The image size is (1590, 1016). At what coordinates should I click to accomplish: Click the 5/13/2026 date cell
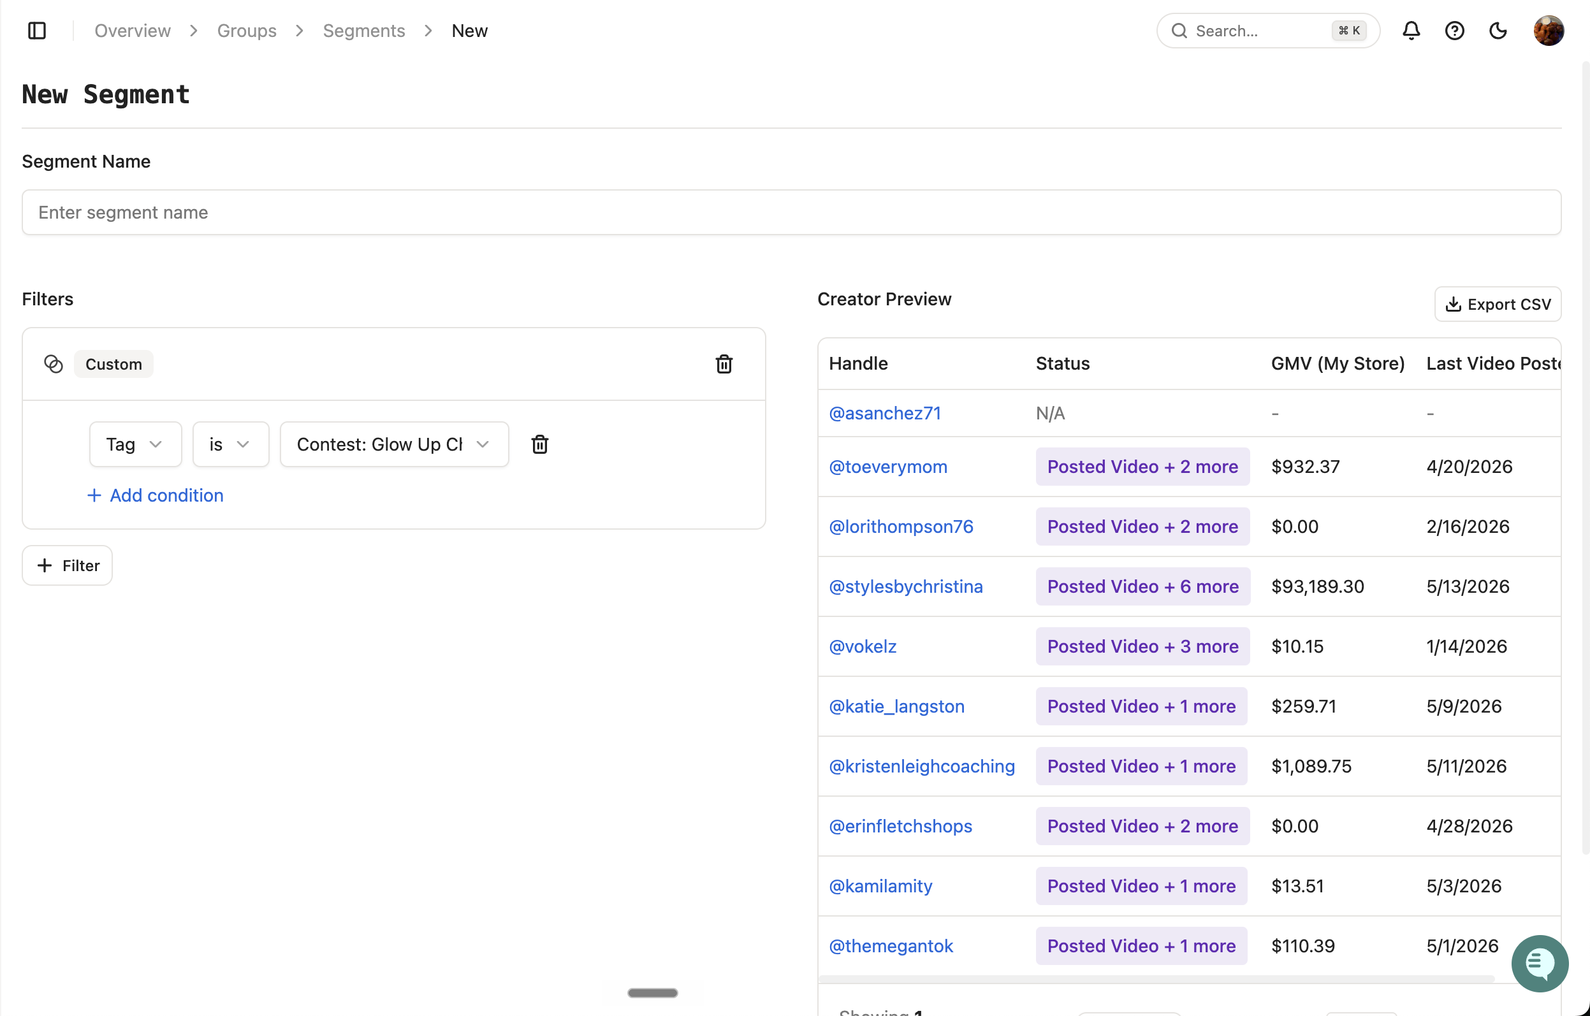1468,586
